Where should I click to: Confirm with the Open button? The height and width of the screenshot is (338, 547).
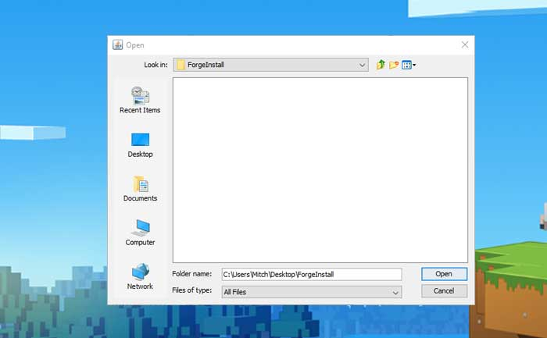[444, 274]
